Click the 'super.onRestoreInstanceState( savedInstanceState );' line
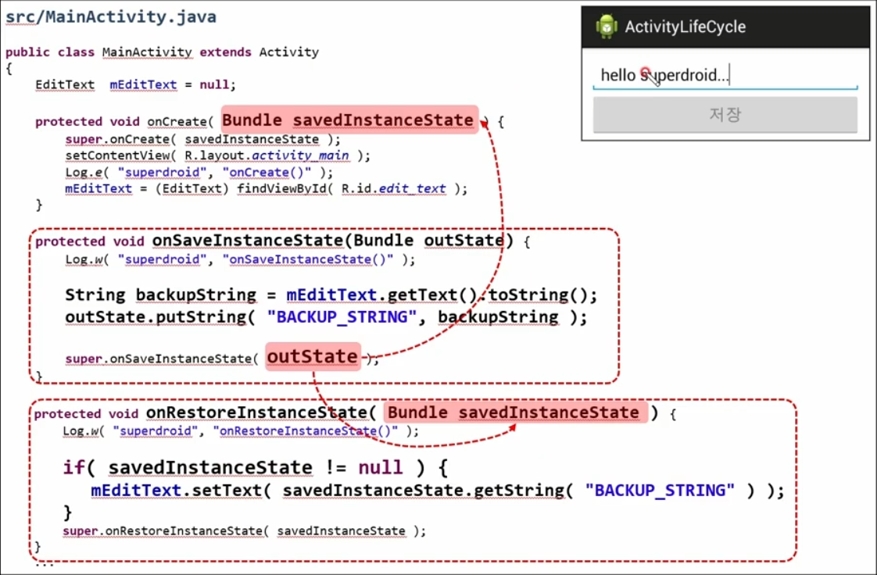 point(245,530)
